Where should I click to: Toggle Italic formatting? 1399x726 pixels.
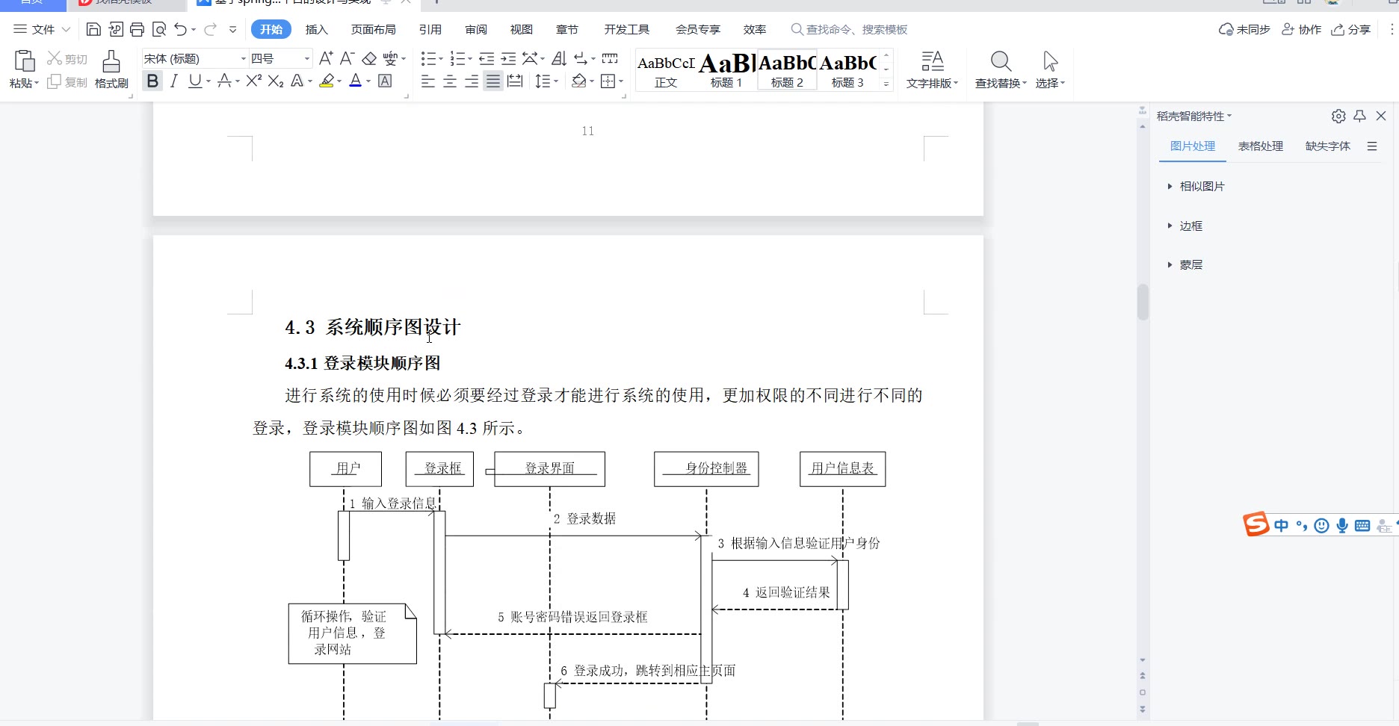pyautogui.click(x=173, y=81)
